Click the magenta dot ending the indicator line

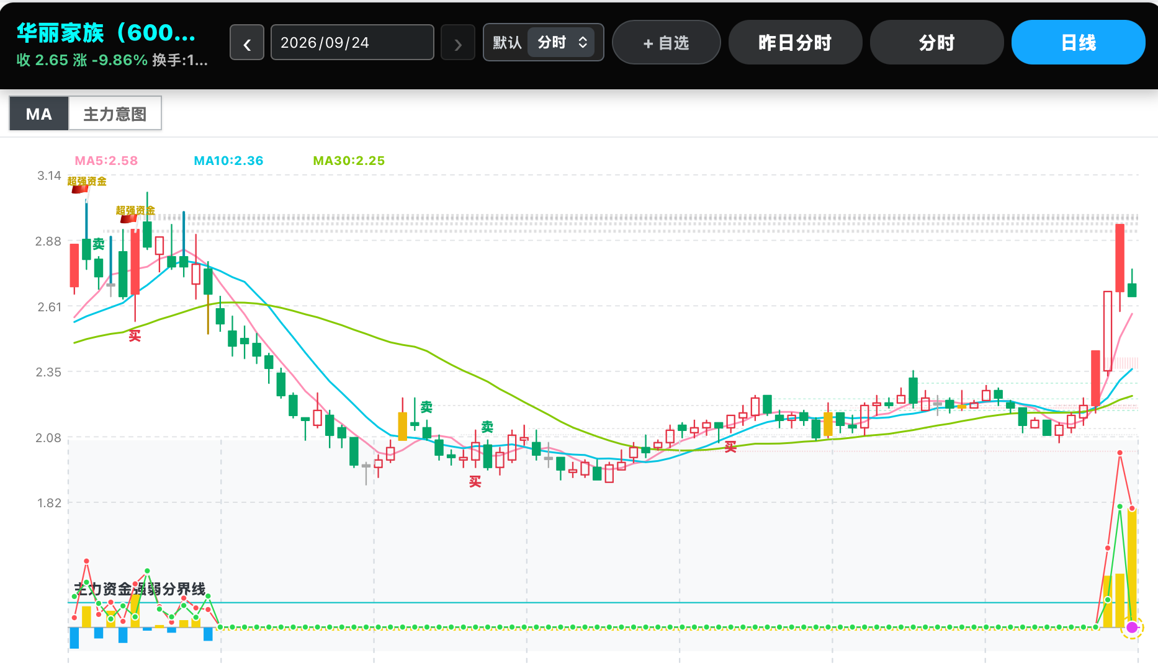pyautogui.click(x=1132, y=628)
